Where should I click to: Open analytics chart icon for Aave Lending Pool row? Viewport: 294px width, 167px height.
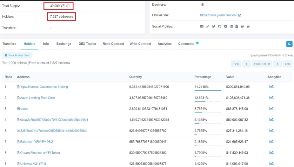pos(271,98)
